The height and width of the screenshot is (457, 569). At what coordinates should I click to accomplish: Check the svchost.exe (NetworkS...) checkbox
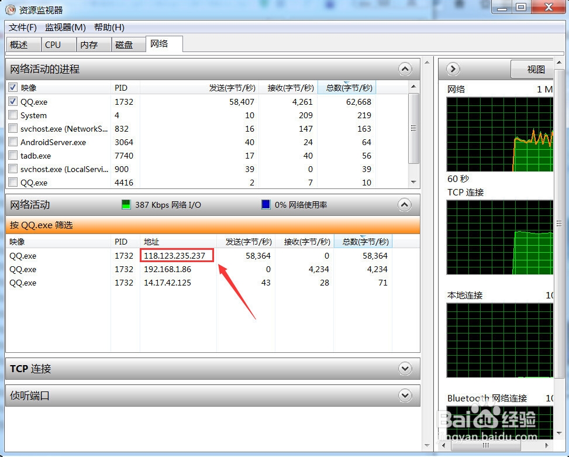click(13, 129)
